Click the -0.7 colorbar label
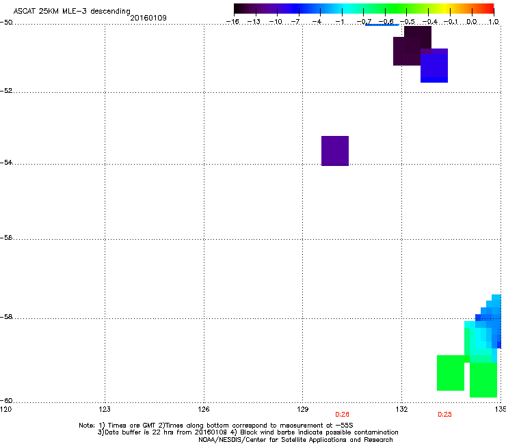This screenshot has width=506, height=444. pyautogui.click(x=364, y=22)
